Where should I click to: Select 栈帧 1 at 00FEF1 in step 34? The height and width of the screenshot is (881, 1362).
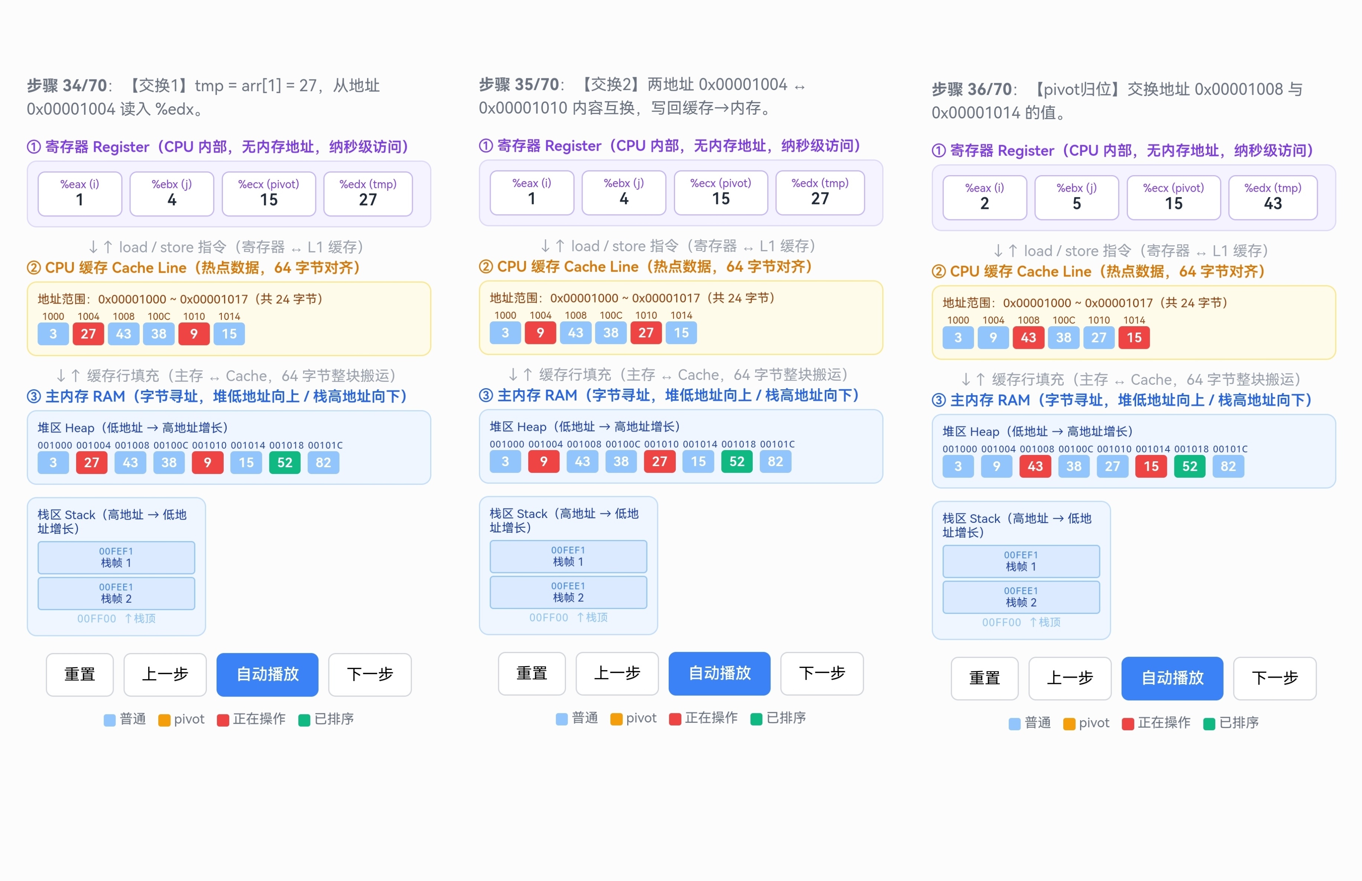coord(116,557)
